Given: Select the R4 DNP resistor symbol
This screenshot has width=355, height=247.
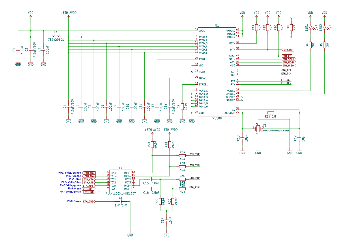Looking at the screenshot, I should pyautogui.click(x=310, y=45).
